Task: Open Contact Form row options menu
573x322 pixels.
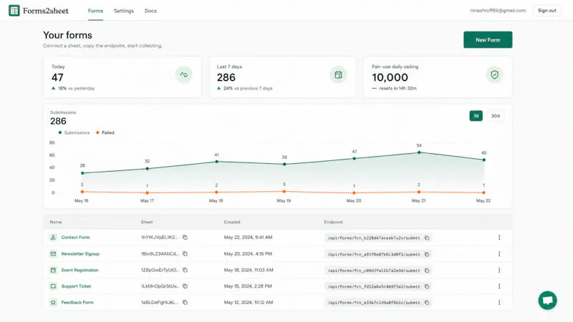Action: click(499, 238)
